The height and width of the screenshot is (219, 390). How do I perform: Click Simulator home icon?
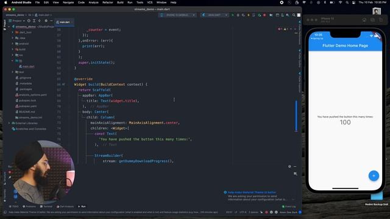tap(364, 20)
